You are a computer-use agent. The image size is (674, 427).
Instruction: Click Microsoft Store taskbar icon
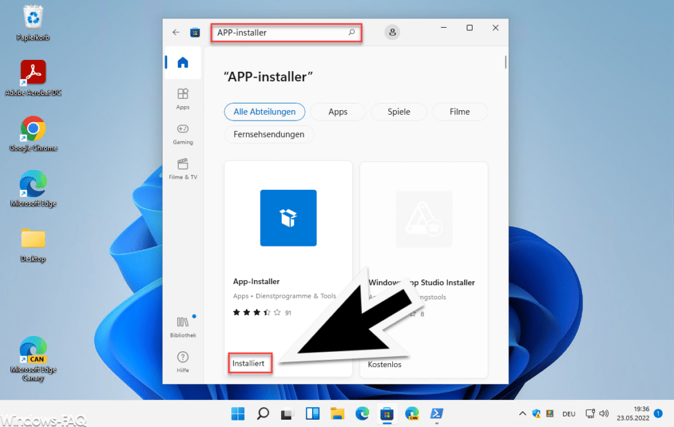click(x=387, y=414)
